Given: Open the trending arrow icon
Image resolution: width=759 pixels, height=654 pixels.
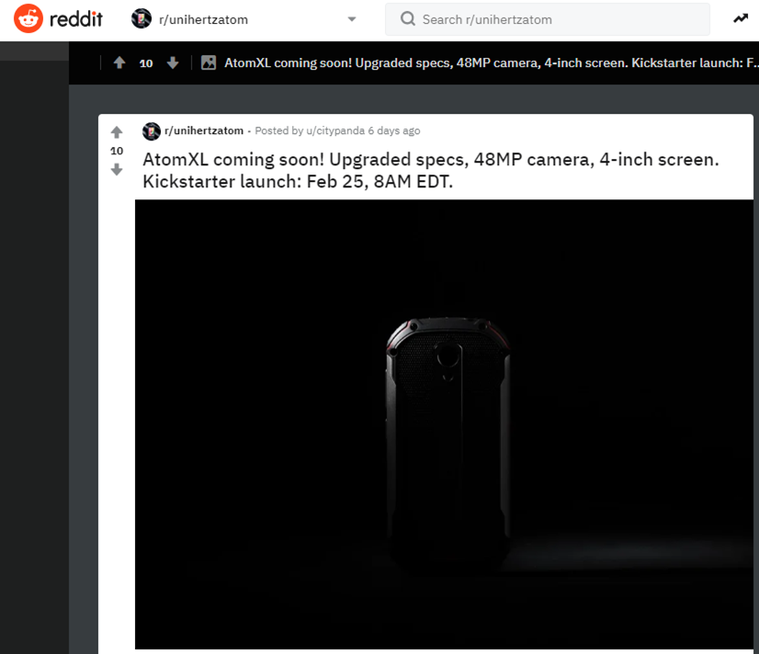Looking at the screenshot, I should tap(741, 19).
